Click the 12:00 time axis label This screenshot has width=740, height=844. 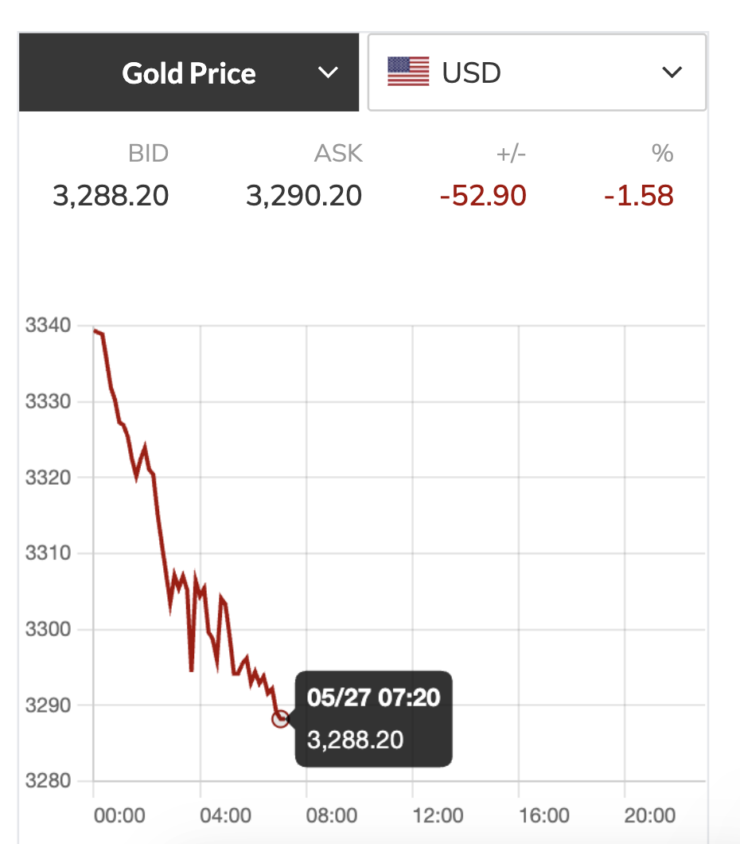438,815
